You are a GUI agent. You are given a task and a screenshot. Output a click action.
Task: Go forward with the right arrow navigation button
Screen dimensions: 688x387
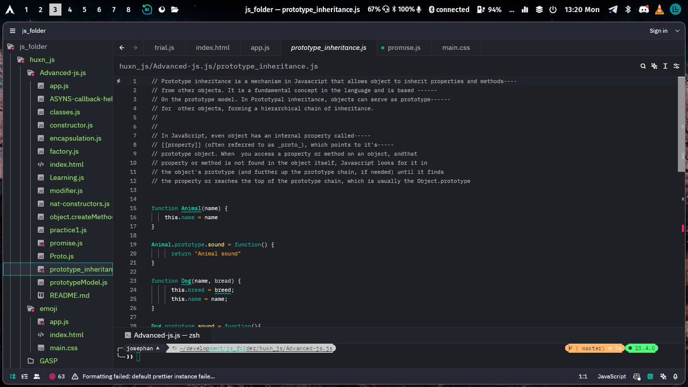point(135,48)
